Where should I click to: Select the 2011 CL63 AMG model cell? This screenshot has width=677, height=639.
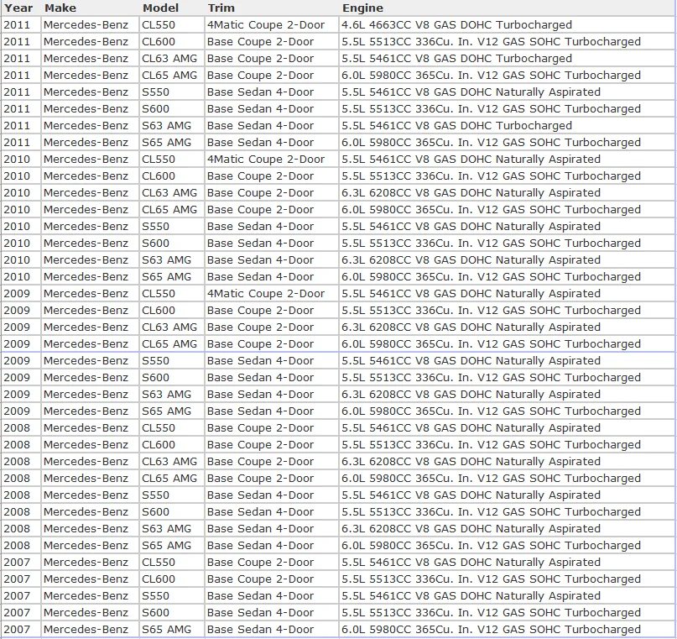[x=169, y=59]
